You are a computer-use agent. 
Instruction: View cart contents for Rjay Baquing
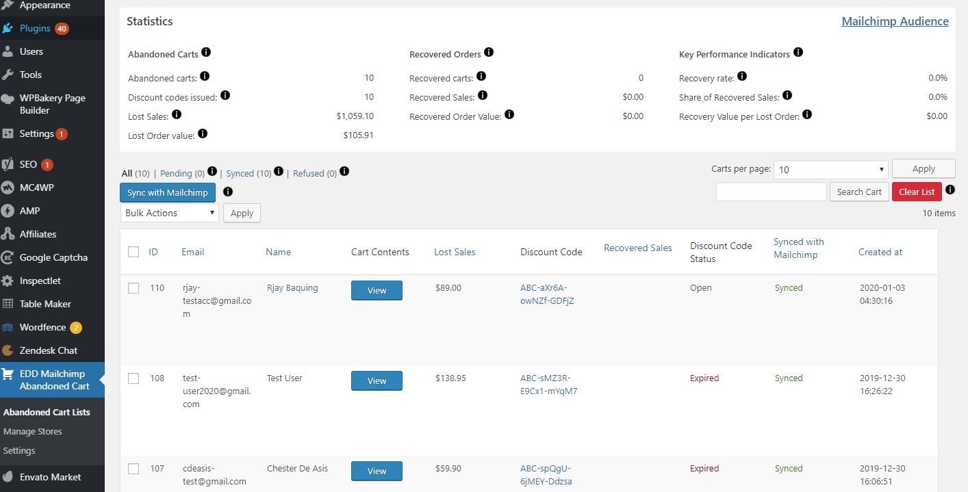tap(377, 291)
